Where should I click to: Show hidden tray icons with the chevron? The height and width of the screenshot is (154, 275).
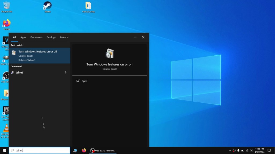(230, 151)
